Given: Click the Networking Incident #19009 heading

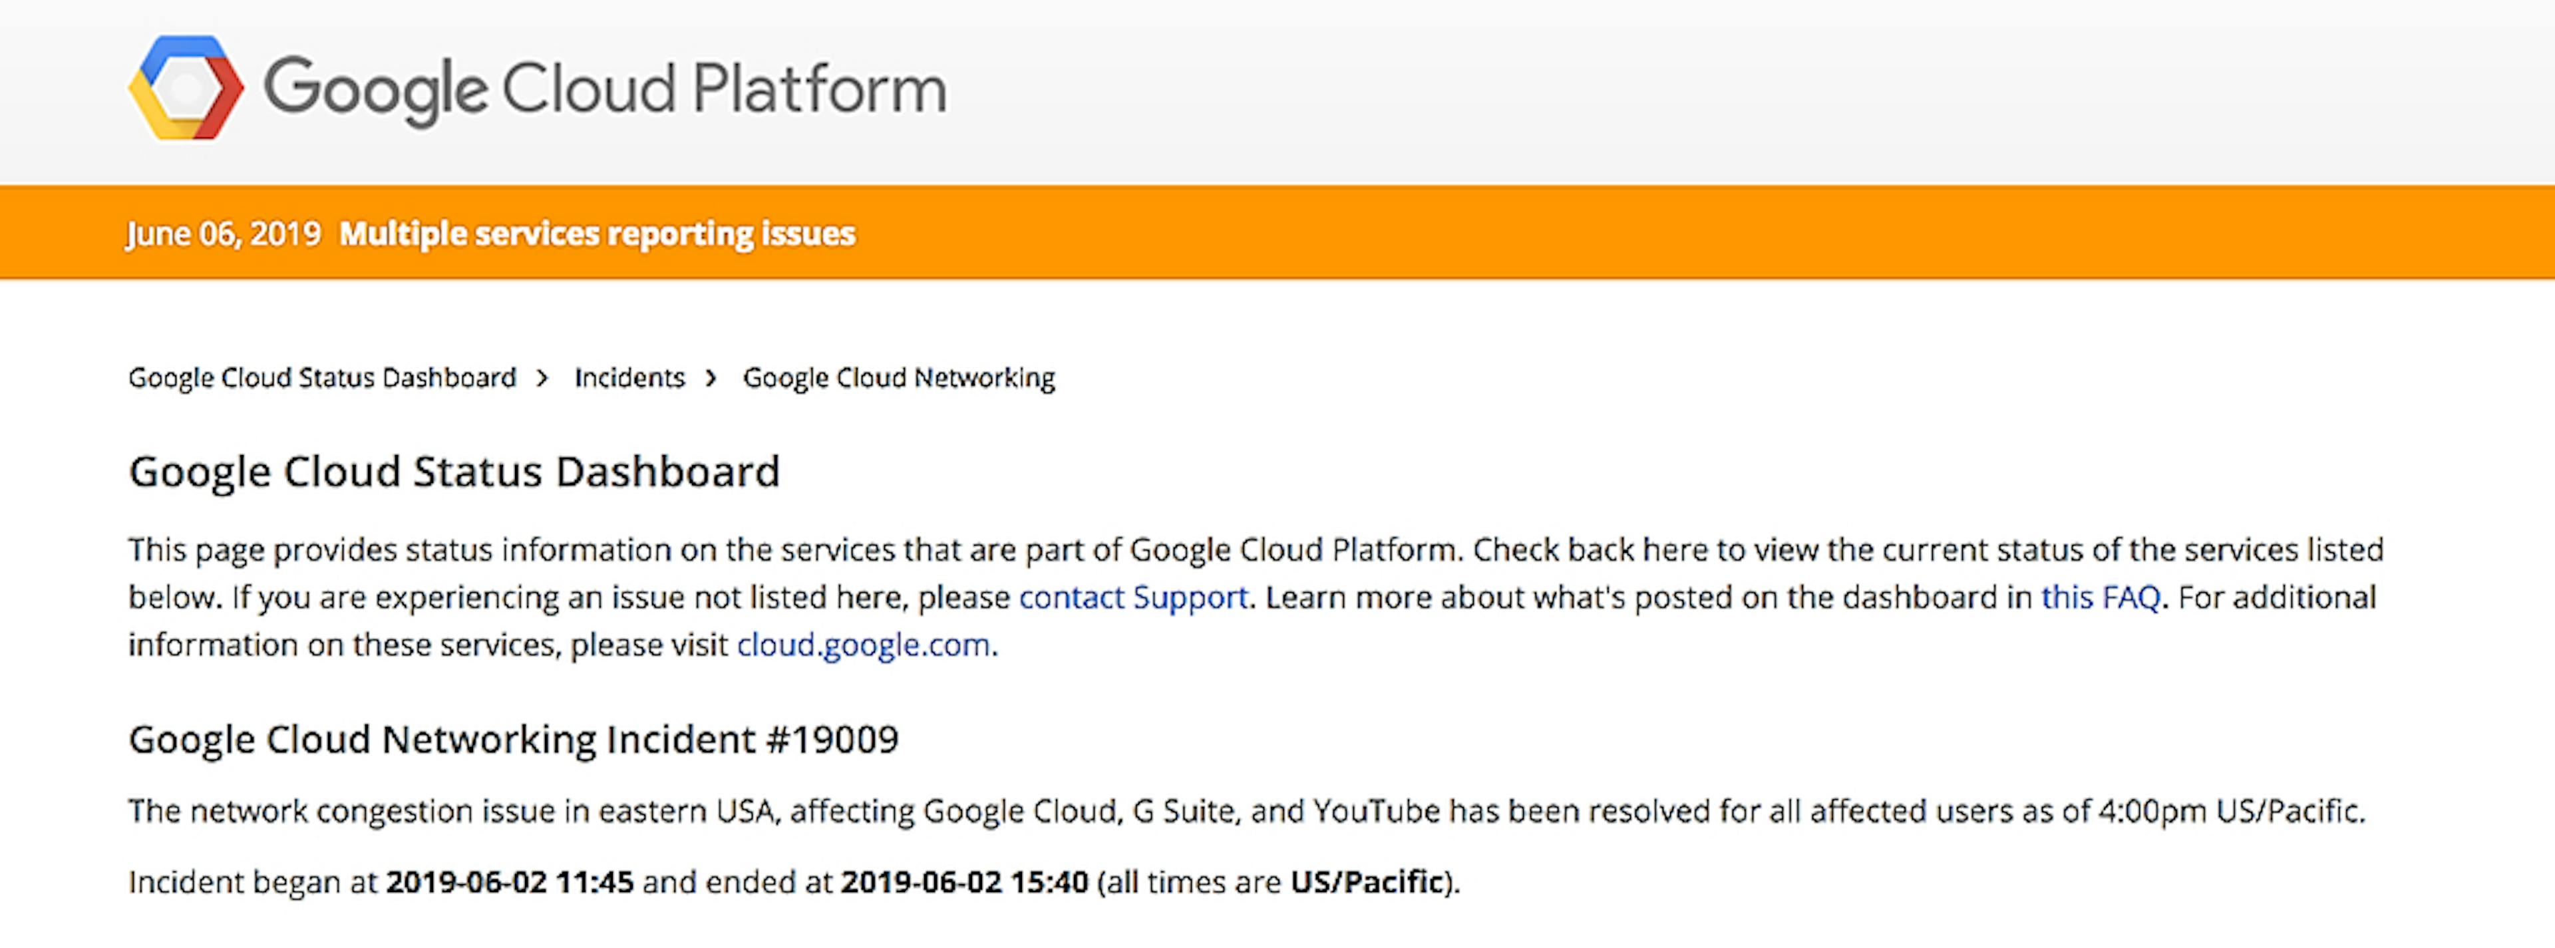Looking at the screenshot, I should [514, 740].
